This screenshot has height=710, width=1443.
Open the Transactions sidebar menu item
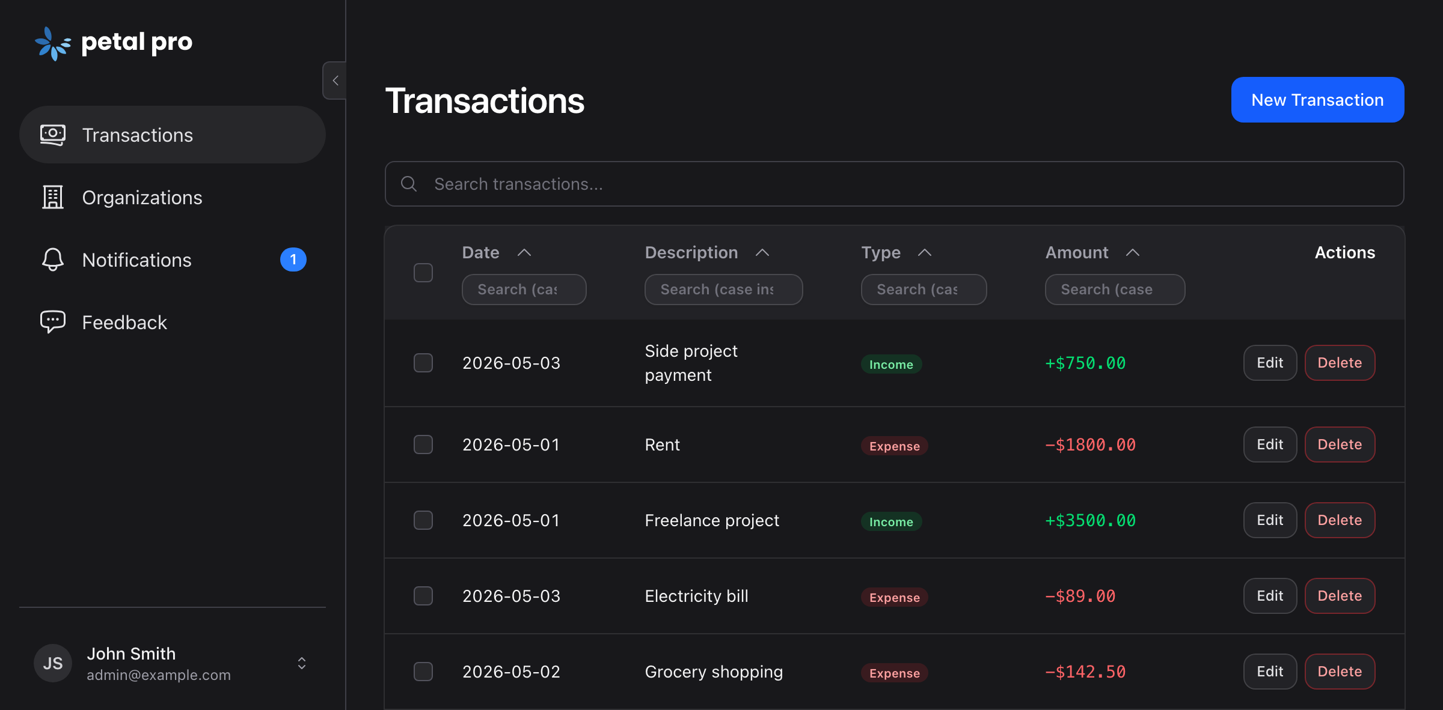[173, 135]
